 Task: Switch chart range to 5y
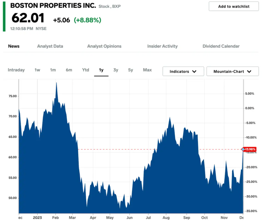(x=130, y=70)
